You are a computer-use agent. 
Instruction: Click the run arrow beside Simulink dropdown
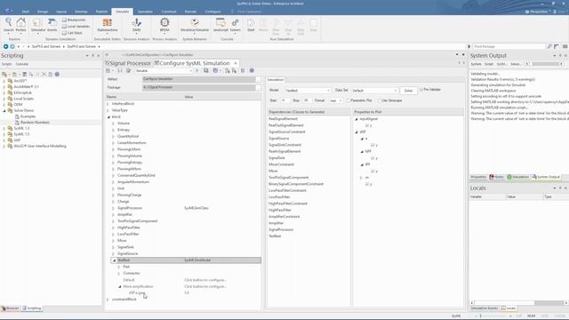pos(197,70)
